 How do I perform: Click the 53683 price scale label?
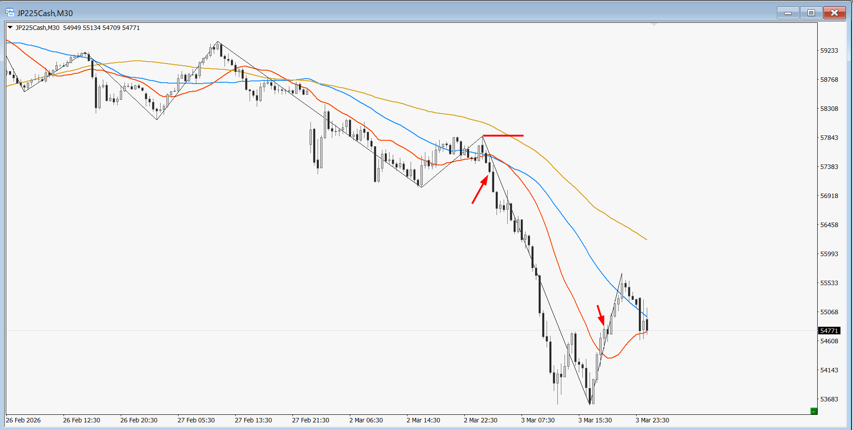829,399
